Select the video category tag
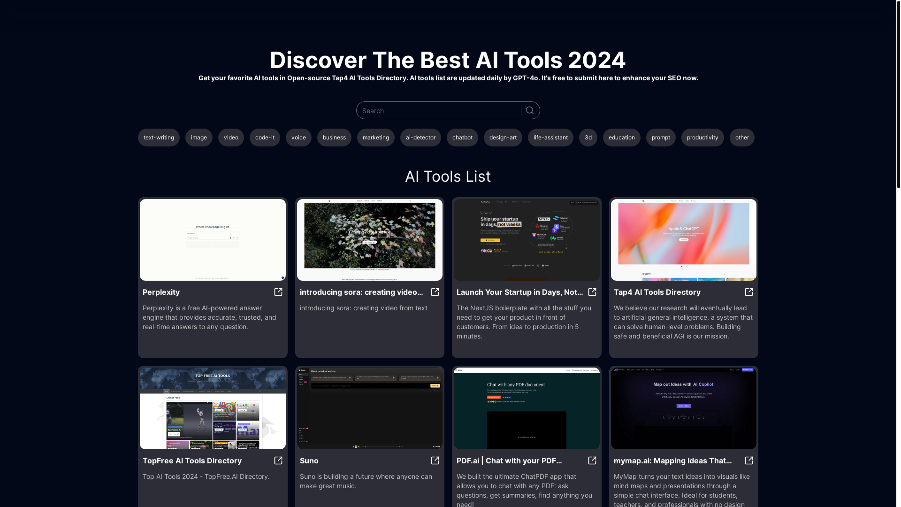Viewport: 901px width, 507px height. pyautogui.click(x=231, y=138)
